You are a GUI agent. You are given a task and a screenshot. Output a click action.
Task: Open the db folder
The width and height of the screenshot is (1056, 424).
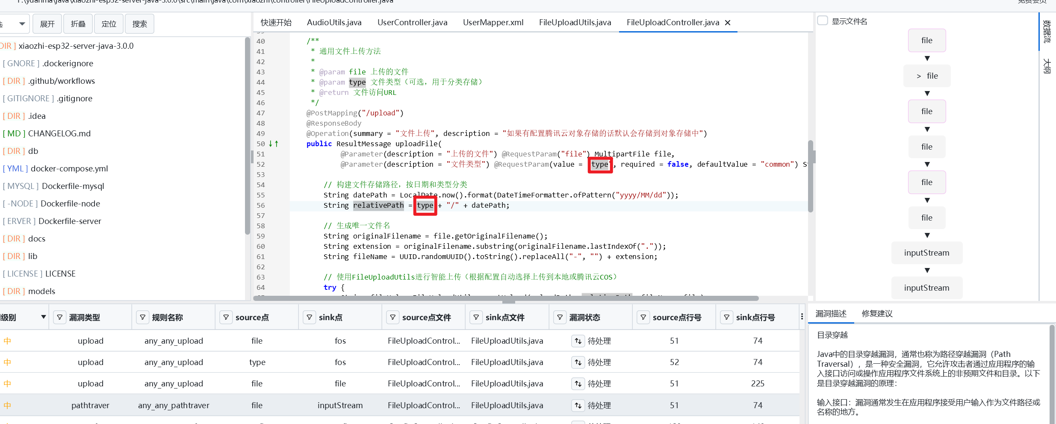pos(21,151)
